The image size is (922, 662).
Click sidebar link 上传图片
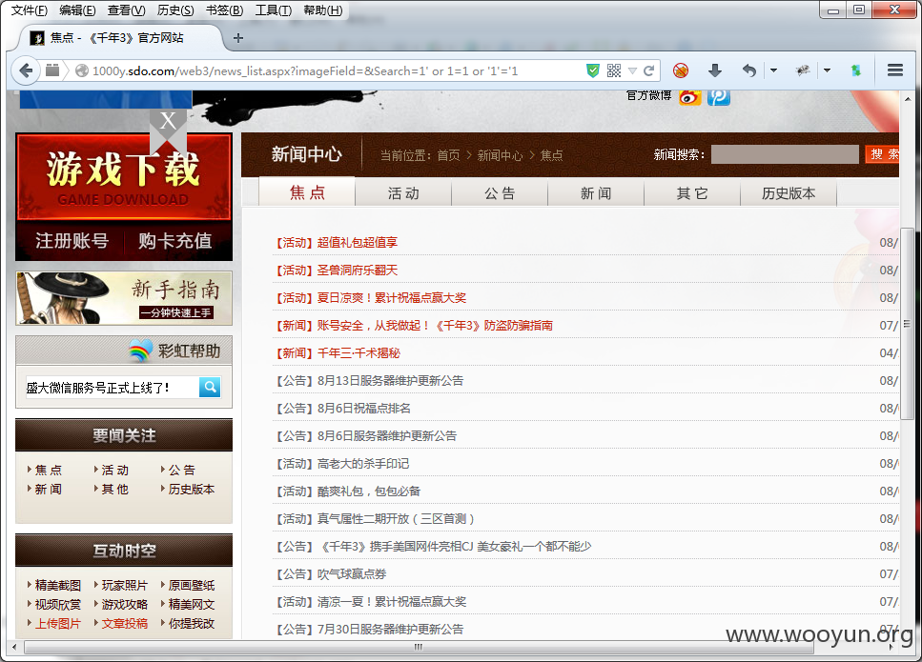[57, 623]
